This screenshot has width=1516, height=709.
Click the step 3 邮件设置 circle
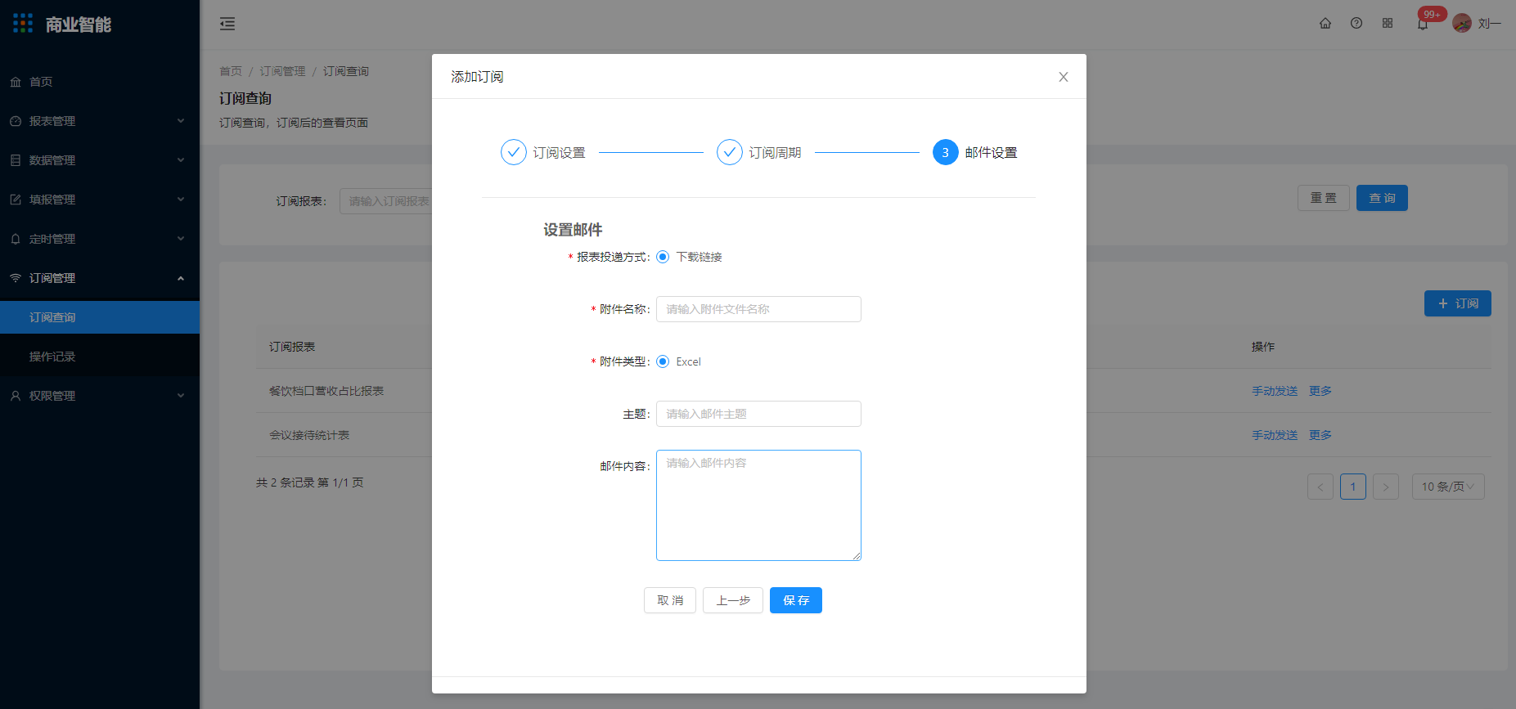[946, 152]
